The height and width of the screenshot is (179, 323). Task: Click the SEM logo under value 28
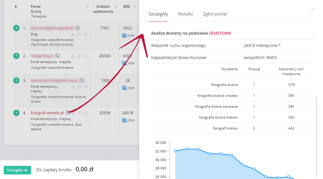coord(128,88)
